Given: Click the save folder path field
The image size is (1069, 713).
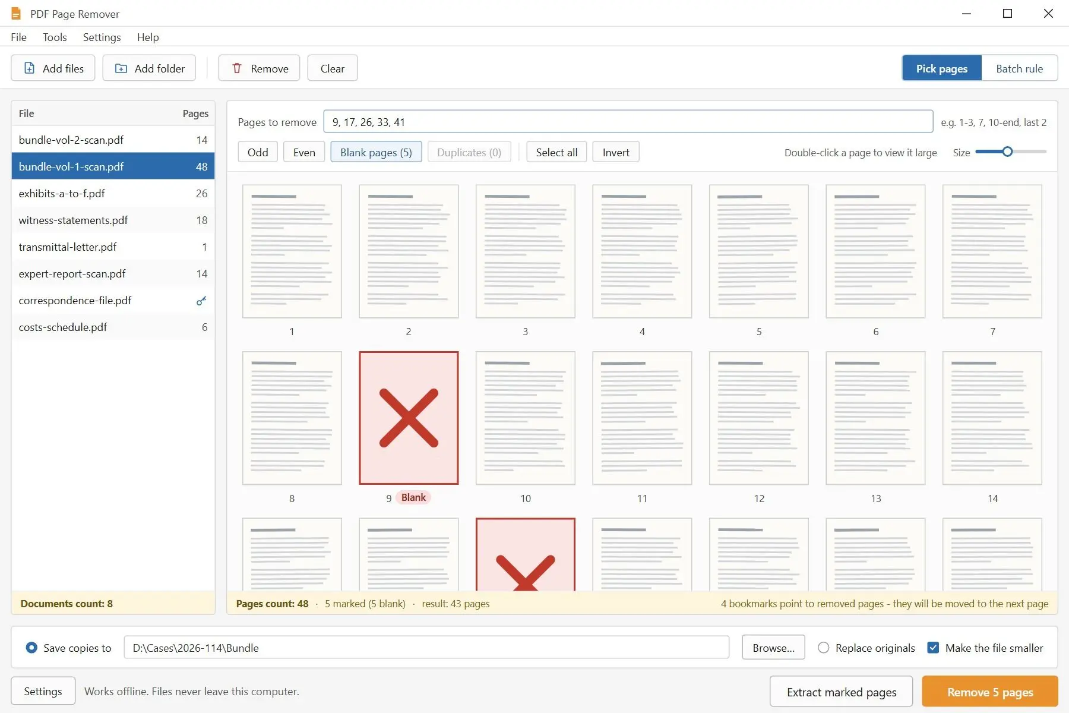Looking at the screenshot, I should 426,648.
